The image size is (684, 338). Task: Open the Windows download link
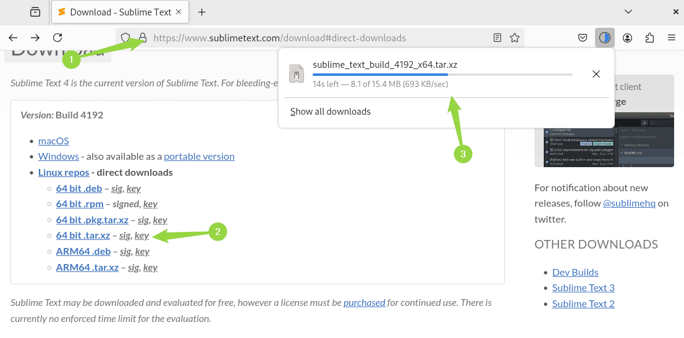[x=59, y=157]
